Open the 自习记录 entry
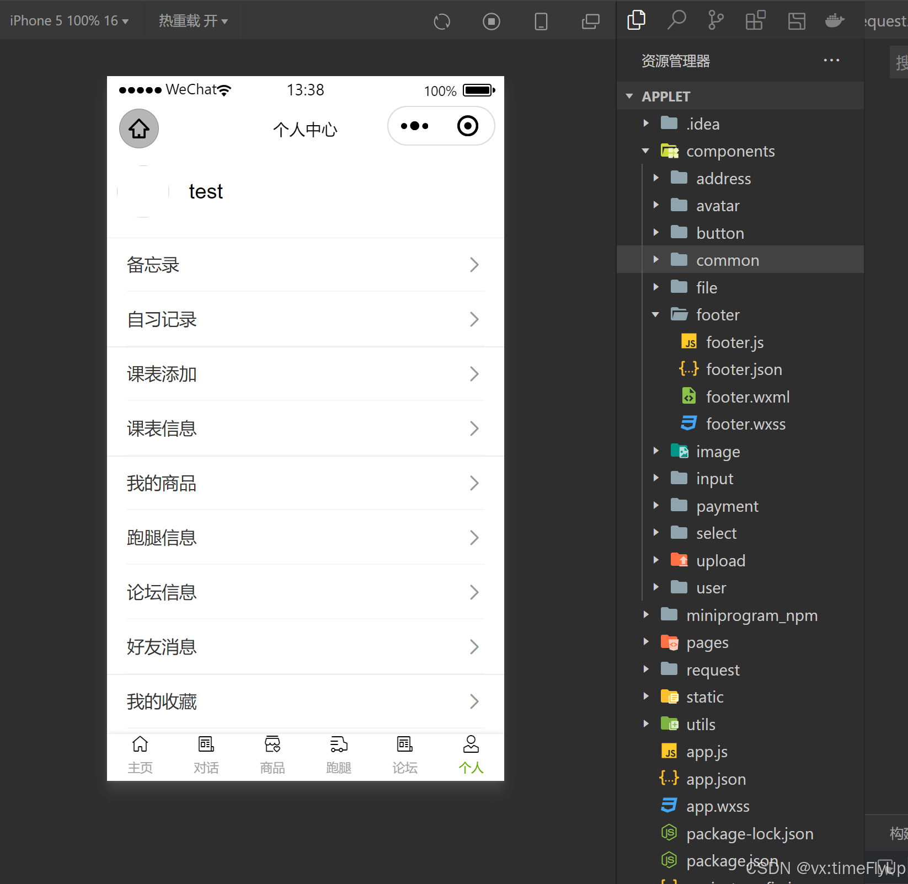 pyautogui.click(x=306, y=319)
